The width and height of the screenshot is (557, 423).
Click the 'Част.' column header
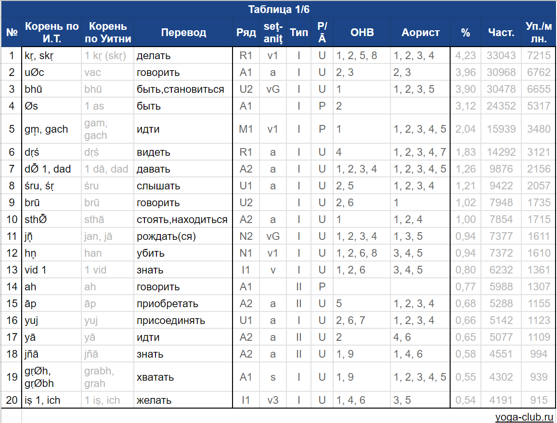(501, 33)
